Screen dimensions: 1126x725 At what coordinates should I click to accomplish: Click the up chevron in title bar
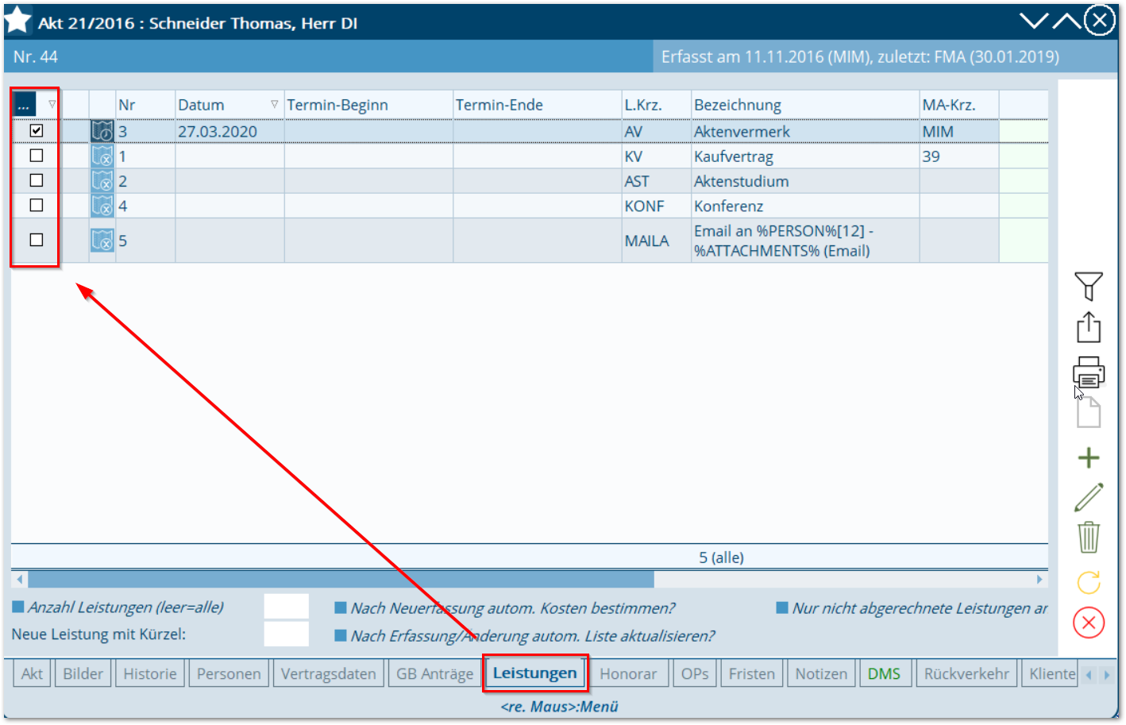(x=1066, y=21)
